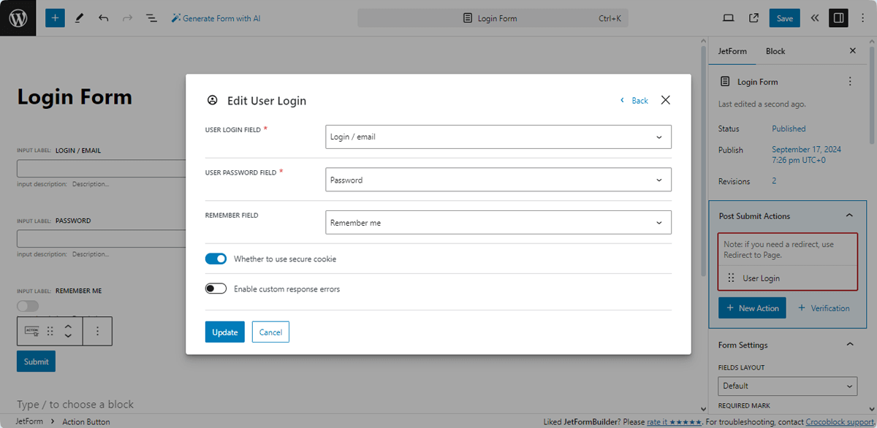Click the Redo arrow icon
Viewport: 877px width, 428px height.
(x=129, y=18)
